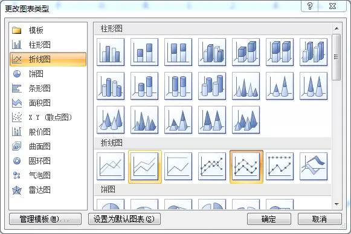The height and width of the screenshot is (234, 351).
Task: Choose stacked cone chart
Action: (x=280, y=86)
